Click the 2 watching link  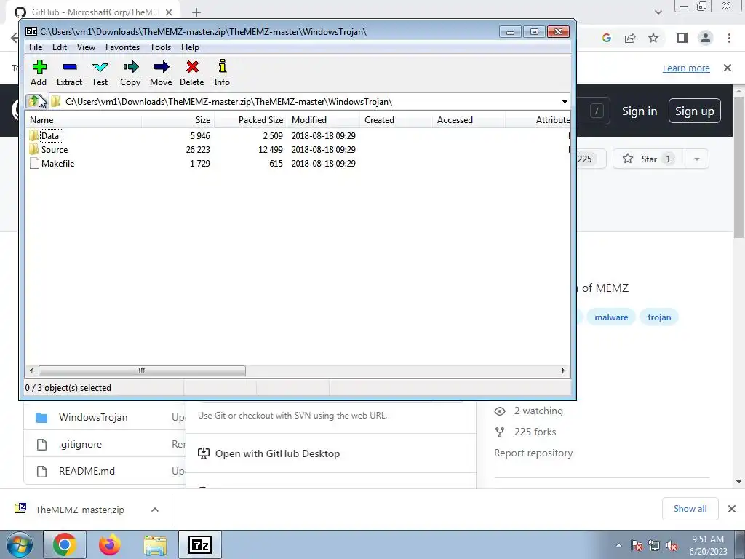(x=538, y=411)
